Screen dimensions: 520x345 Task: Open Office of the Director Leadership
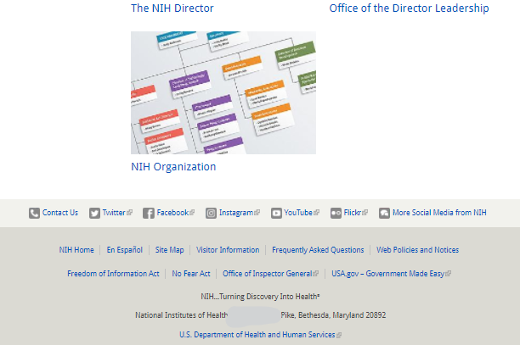409,8
